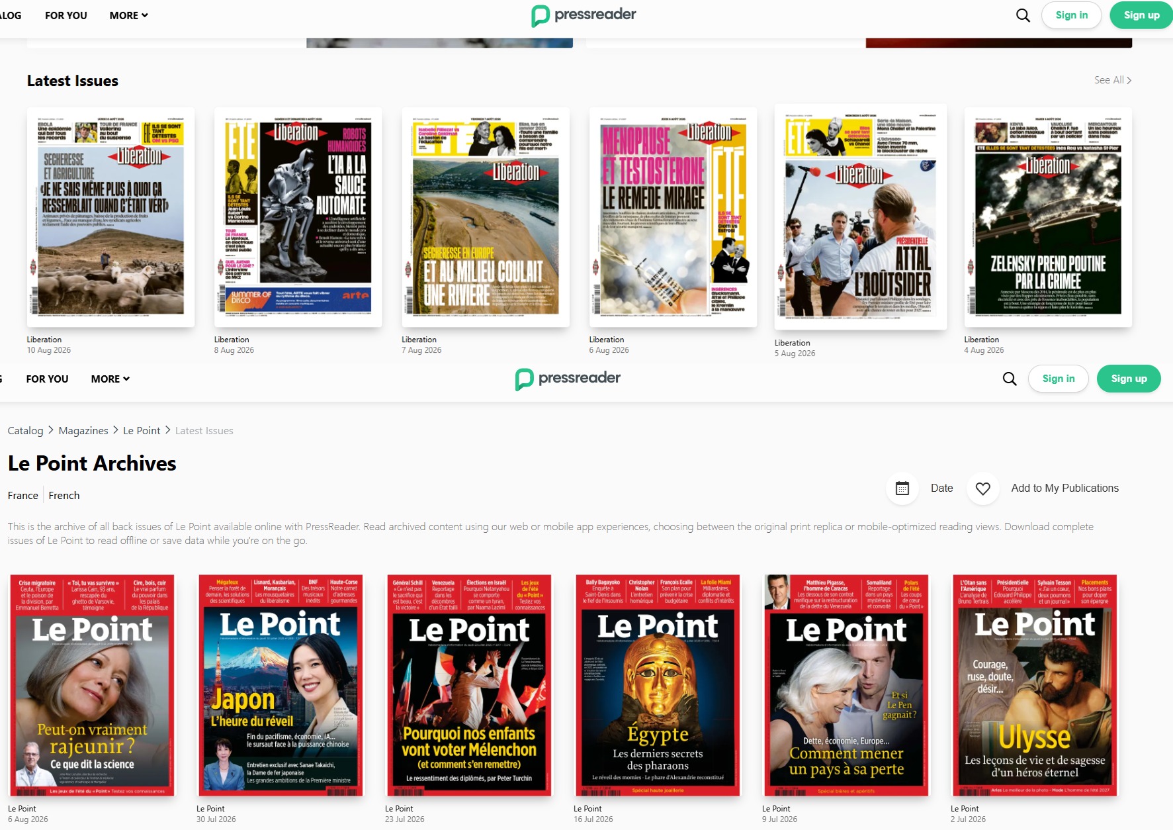Open Liberation cover dated 4 Aug 2026
Viewport: 1173px width, 830px height.
1048,217
